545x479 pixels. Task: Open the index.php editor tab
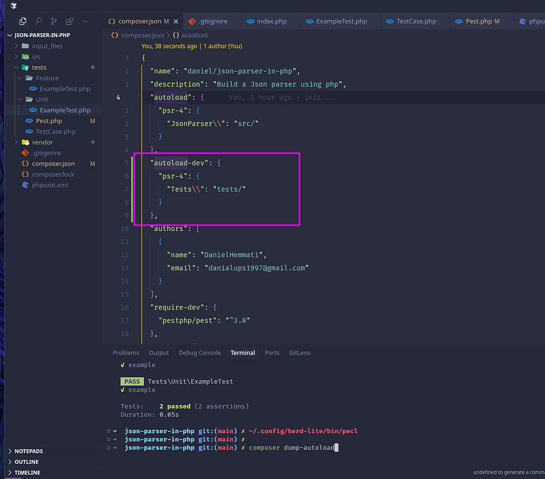pos(271,21)
